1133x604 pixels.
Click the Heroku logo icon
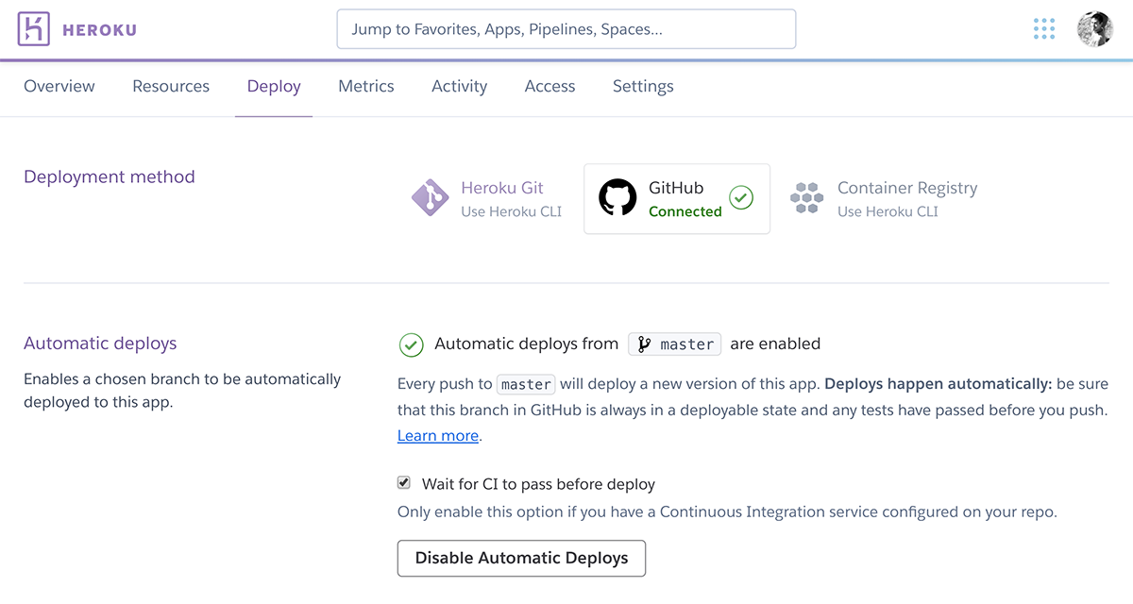click(34, 29)
